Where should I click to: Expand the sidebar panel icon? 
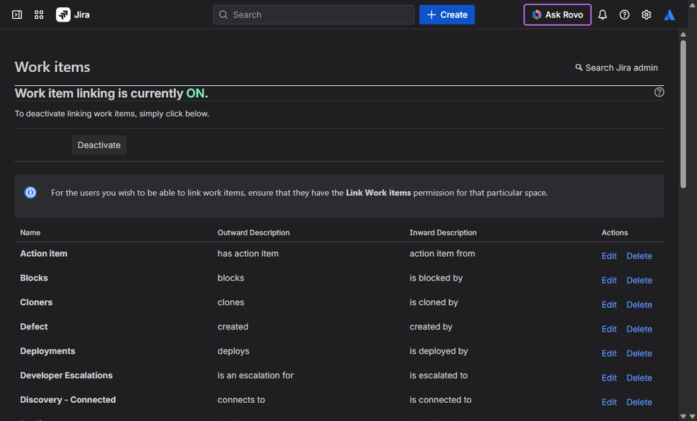click(x=17, y=15)
